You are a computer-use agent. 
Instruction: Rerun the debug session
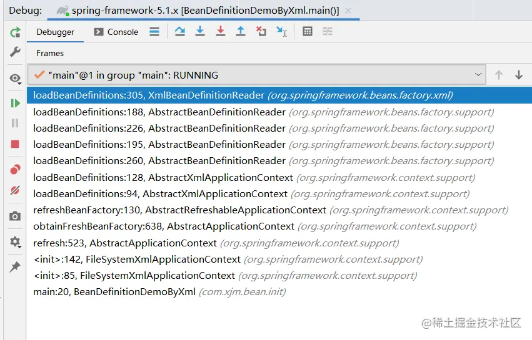tap(15, 32)
